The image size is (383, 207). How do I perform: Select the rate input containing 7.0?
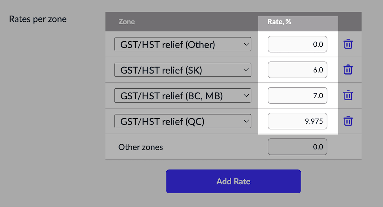[297, 95]
